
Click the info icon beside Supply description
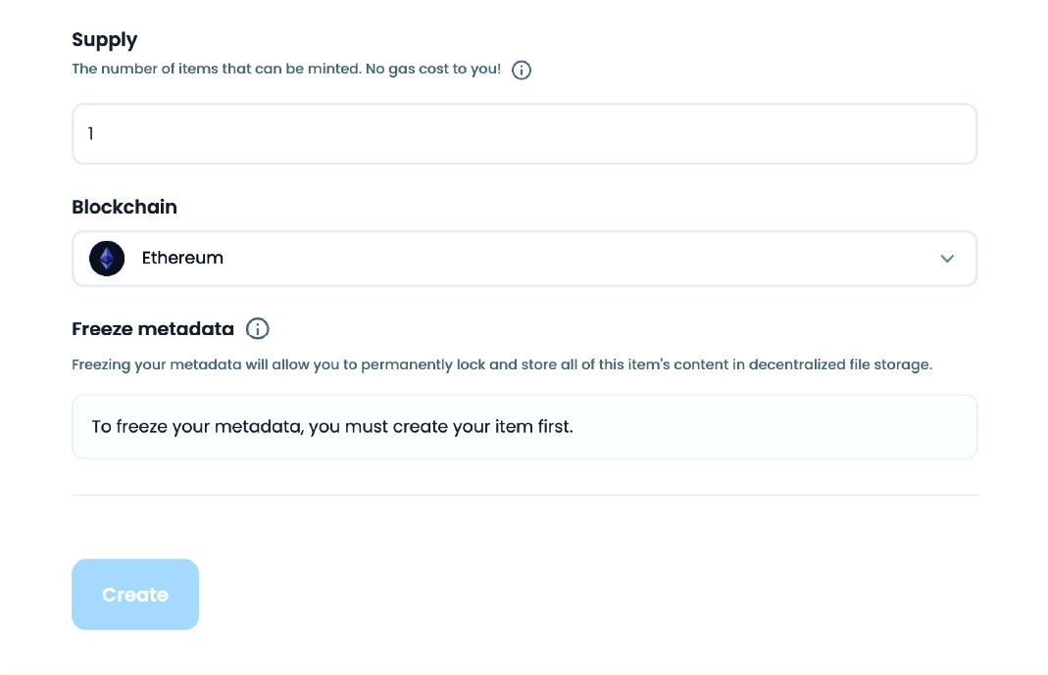pos(522,71)
